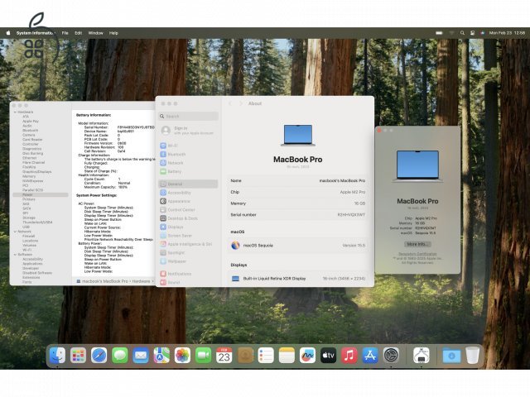Launch Music from the Dock
The width and height of the screenshot is (530, 397).
coord(349,356)
